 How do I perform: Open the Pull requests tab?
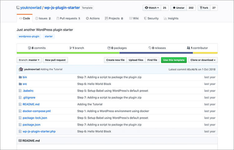tap(68, 18)
